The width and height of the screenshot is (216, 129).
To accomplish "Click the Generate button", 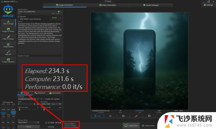I will pos(51,127).
